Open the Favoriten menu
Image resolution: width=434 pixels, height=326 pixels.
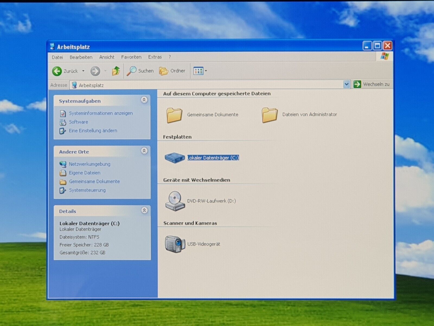[131, 57]
